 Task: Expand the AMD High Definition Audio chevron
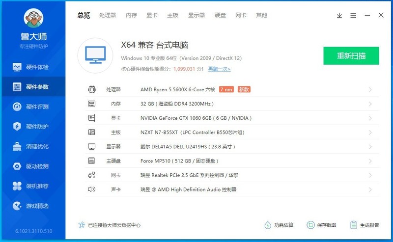[370, 189]
